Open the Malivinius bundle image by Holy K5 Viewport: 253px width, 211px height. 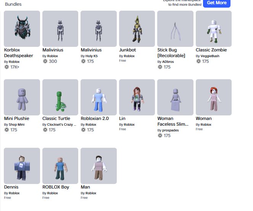pyautogui.click(x=98, y=29)
